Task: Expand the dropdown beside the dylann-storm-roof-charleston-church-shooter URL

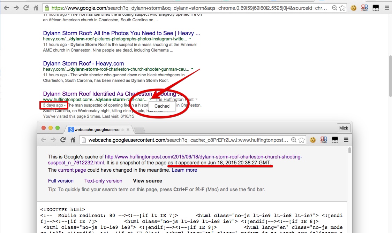Action: [192, 69]
